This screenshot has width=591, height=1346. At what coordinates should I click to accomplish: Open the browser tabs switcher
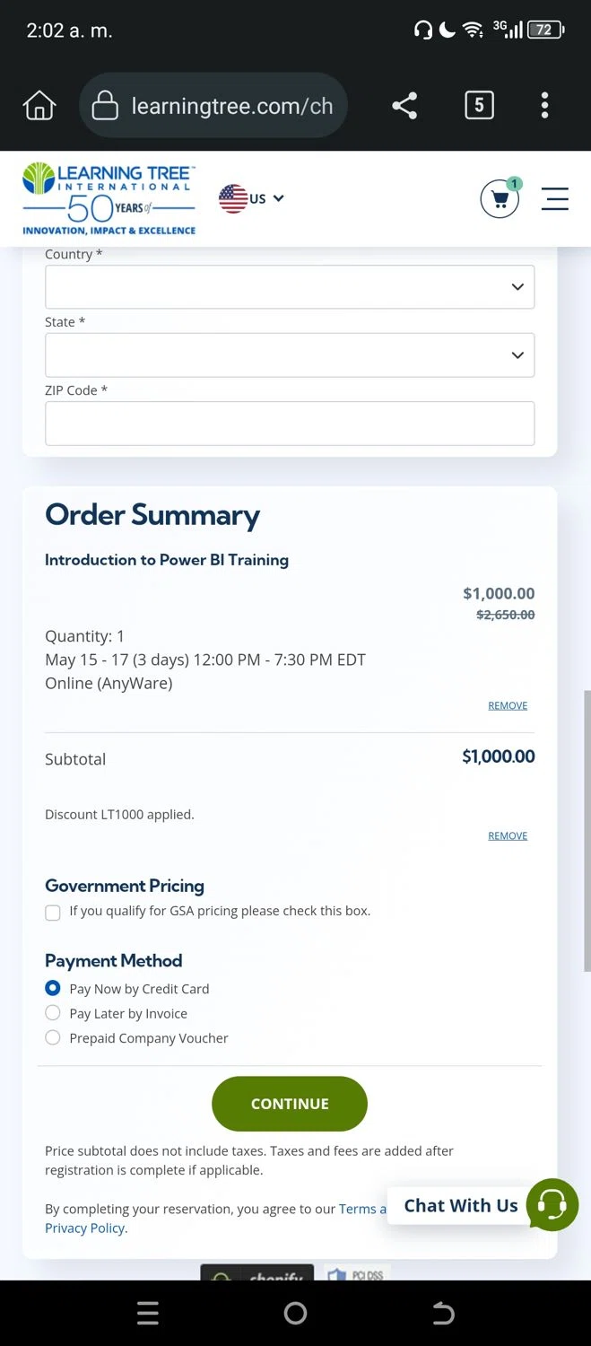point(479,106)
